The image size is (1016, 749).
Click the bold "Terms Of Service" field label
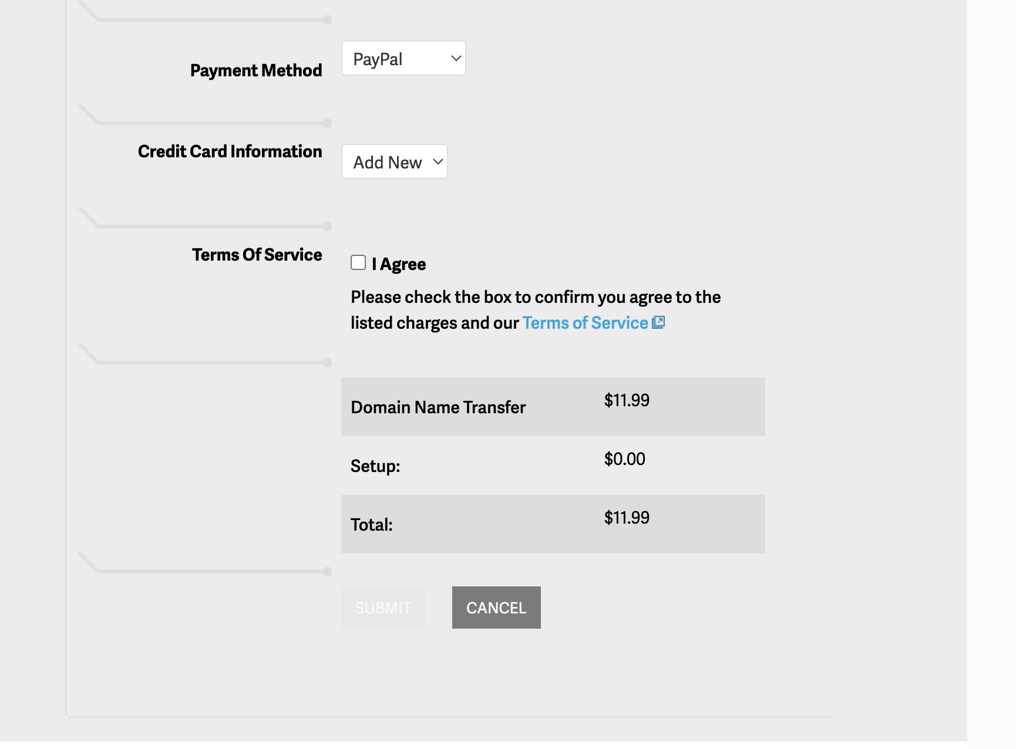257,255
